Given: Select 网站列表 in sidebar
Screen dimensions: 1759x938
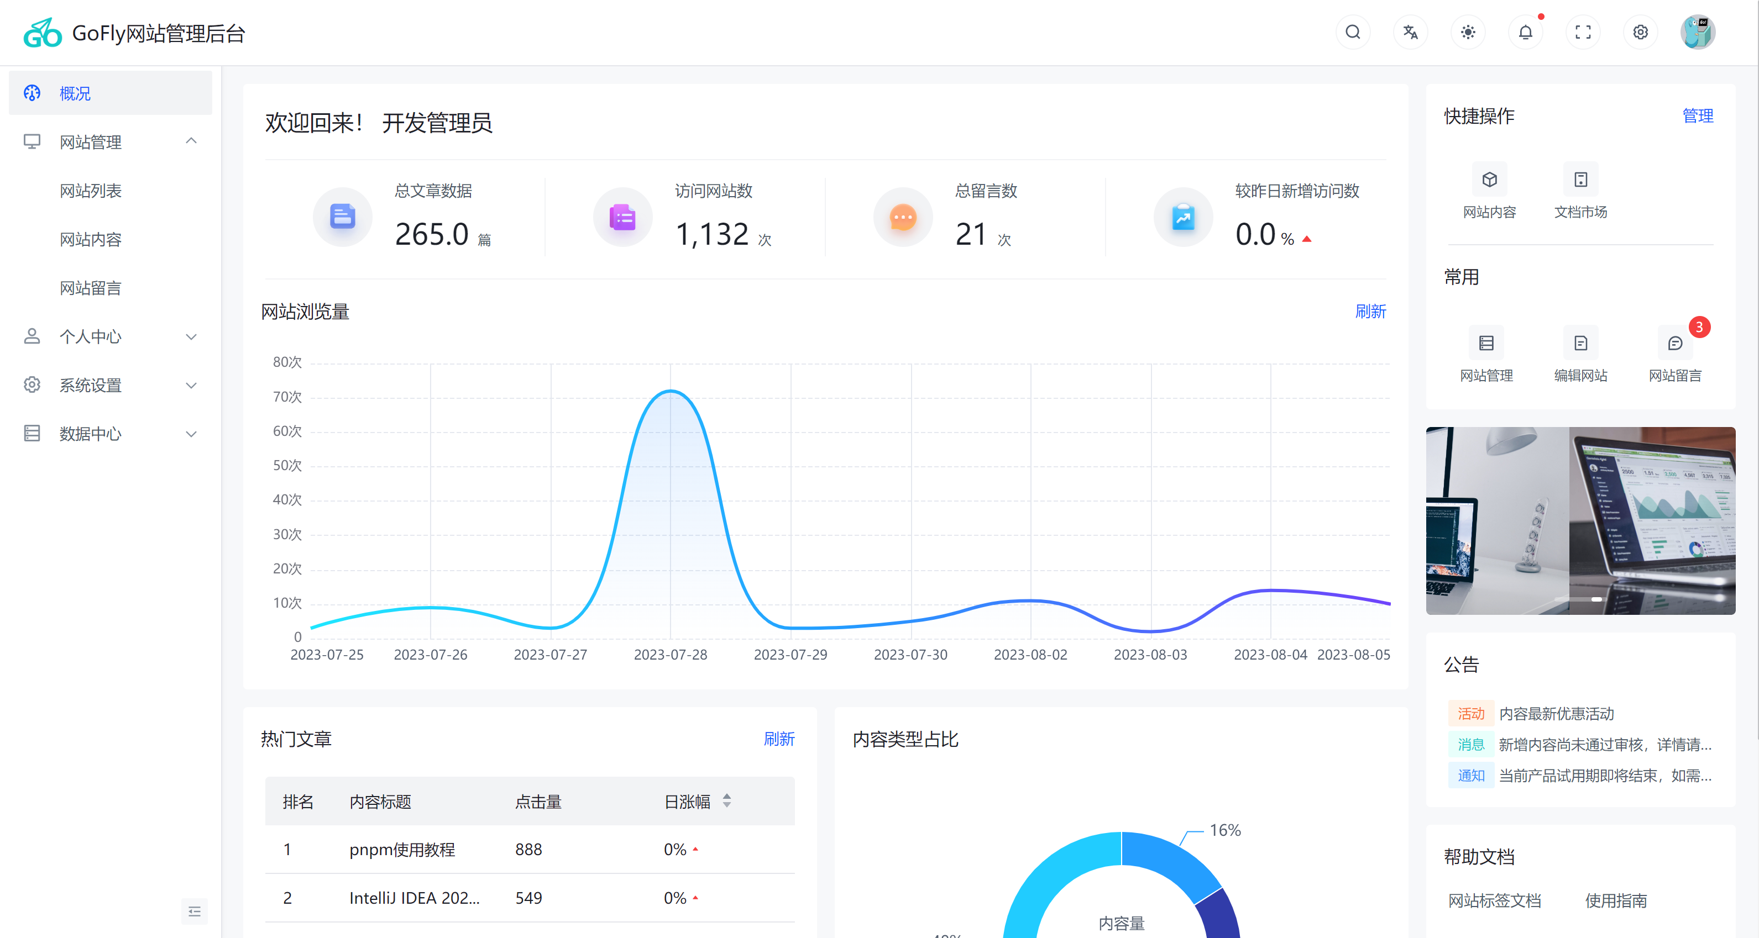Looking at the screenshot, I should coord(90,191).
